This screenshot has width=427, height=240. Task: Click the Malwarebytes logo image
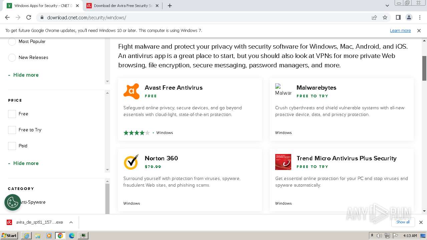pyautogui.click(x=283, y=90)
